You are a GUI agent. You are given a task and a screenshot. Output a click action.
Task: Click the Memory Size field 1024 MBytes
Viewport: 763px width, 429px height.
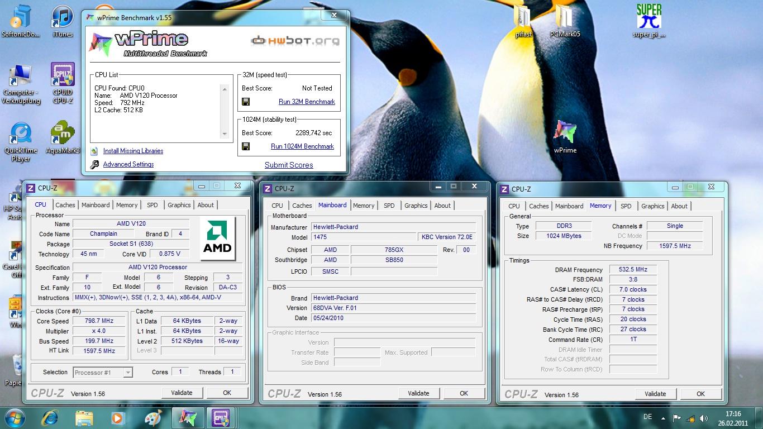point(564,236)
